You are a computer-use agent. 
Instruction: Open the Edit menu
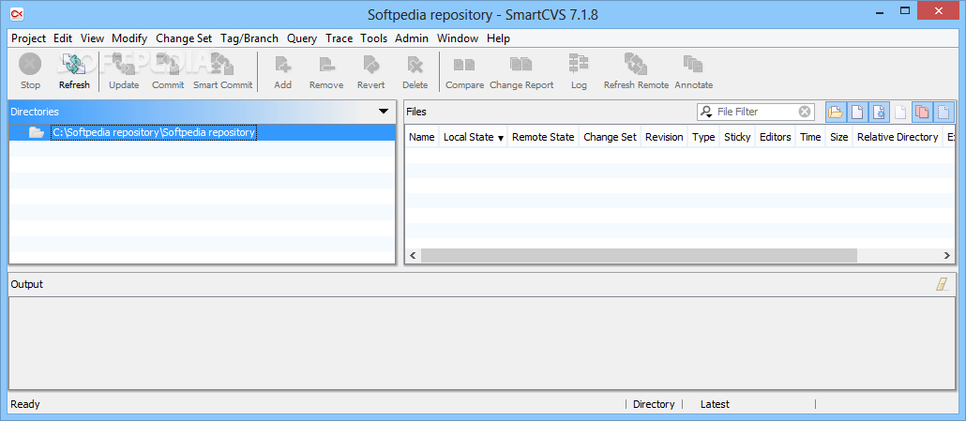[63, 38]
